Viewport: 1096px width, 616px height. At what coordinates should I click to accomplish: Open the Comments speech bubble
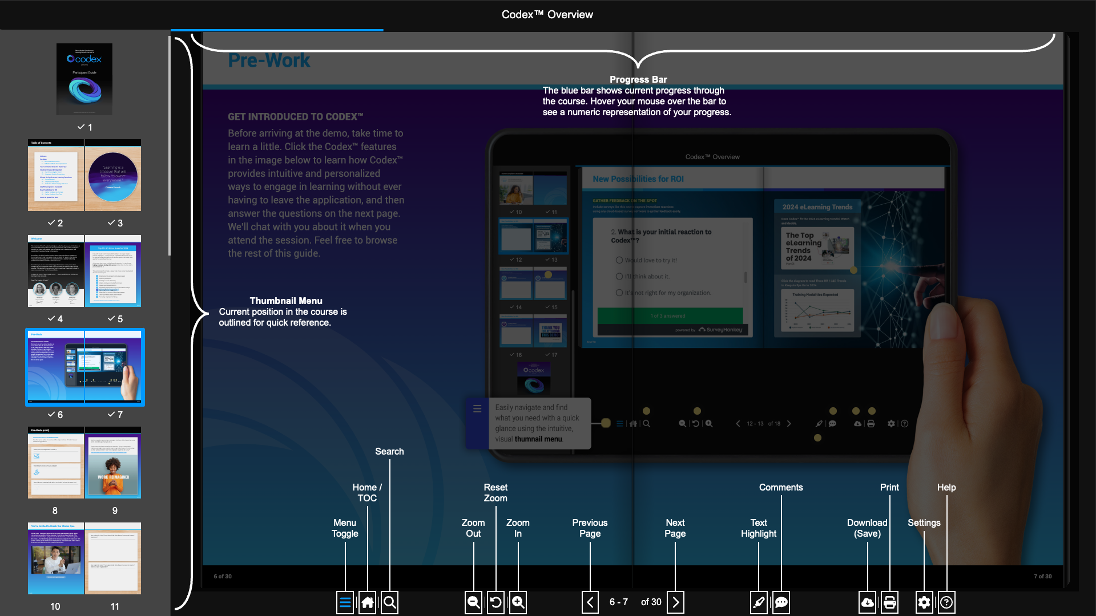[781, 602]
